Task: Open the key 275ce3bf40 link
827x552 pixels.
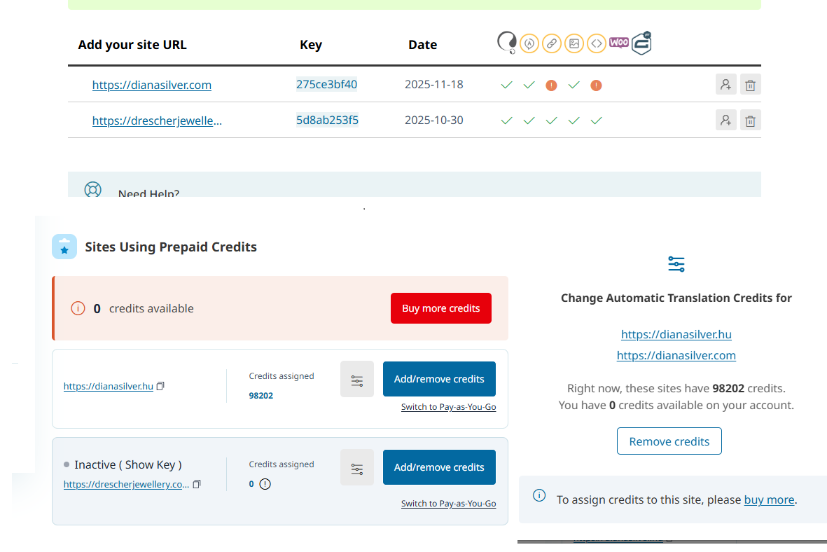Action: 326,85
